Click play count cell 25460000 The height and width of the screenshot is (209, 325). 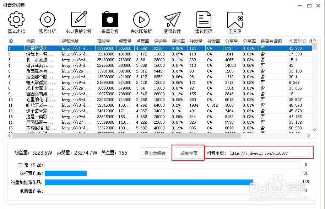click(105, 60)
